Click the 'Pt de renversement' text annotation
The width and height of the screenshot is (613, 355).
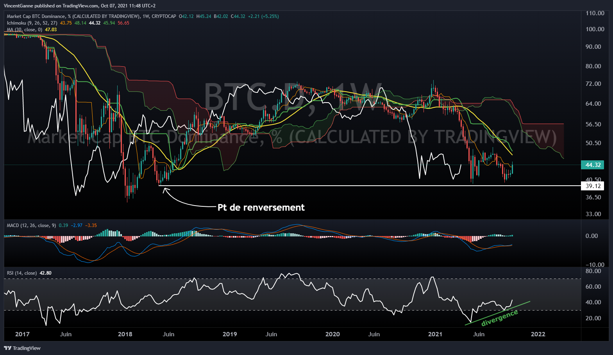click(261, 208)
